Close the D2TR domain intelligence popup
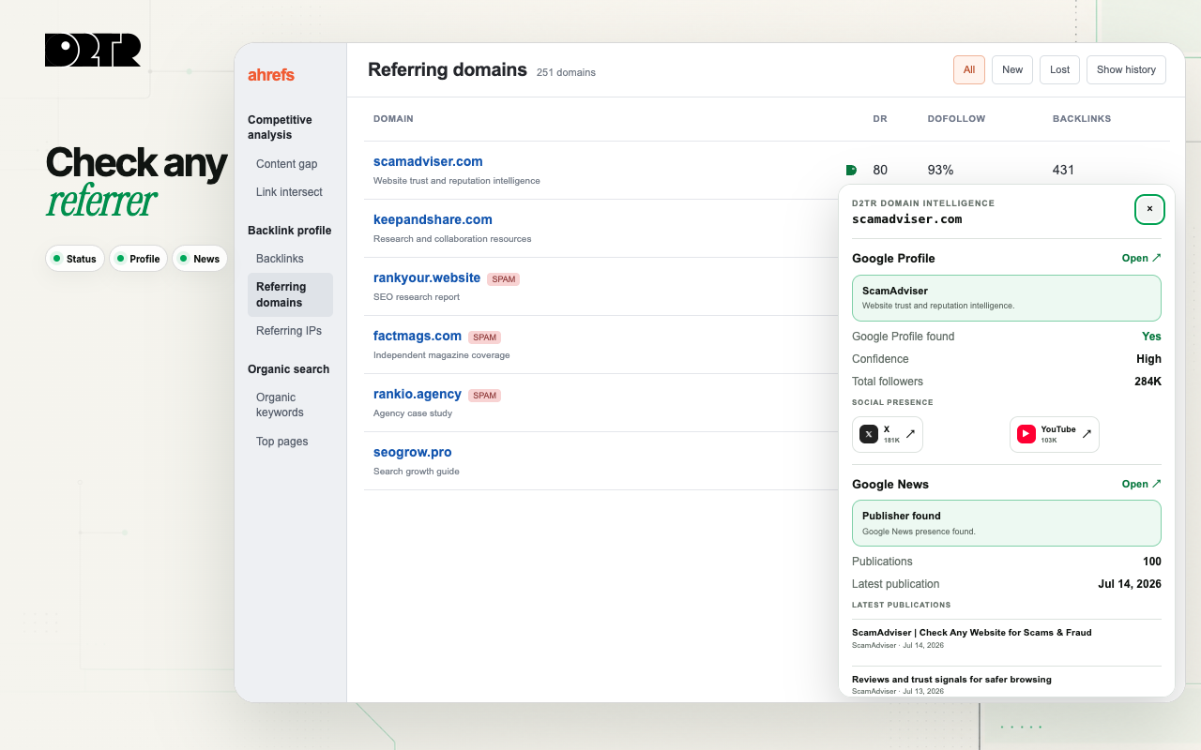Viewport: 1201px width, 750px height. click(1149, 209)
